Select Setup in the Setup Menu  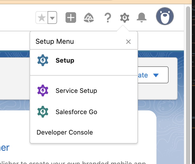(x=84, y=61)
